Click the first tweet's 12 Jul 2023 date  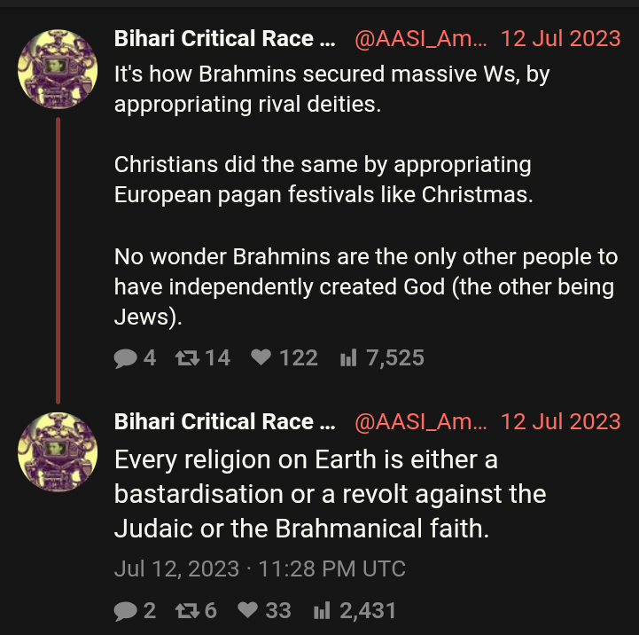(560, 39)
